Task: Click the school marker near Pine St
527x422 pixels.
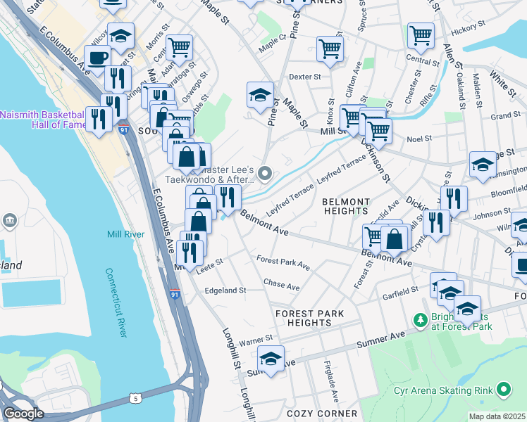Action: pyautogui.click(x=260, y=96)
